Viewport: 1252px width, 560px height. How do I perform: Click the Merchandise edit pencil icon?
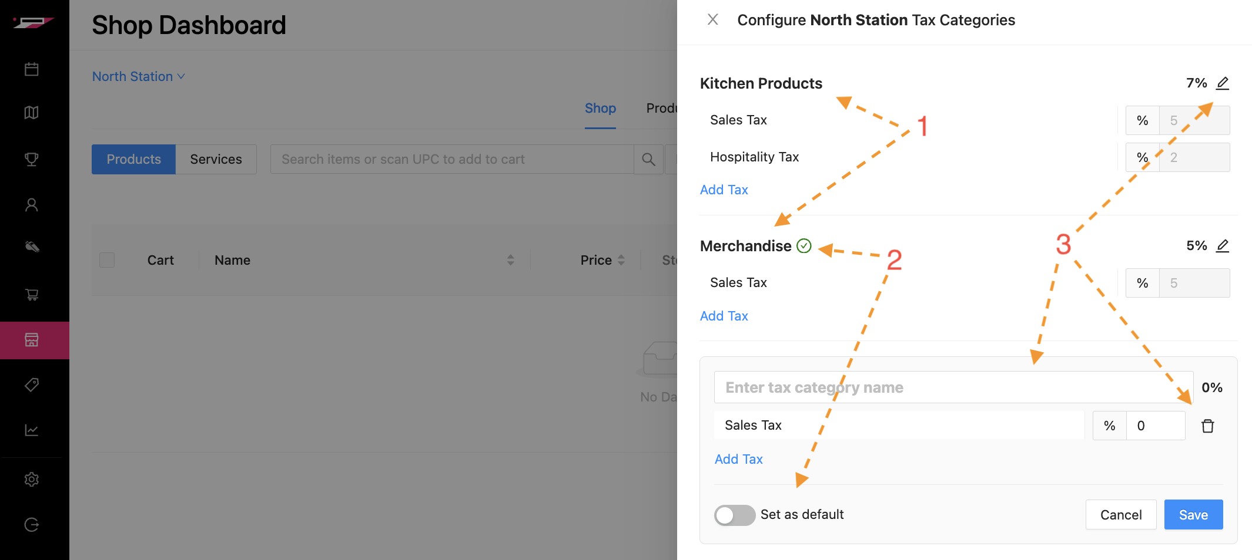(x=1223, y=246)
